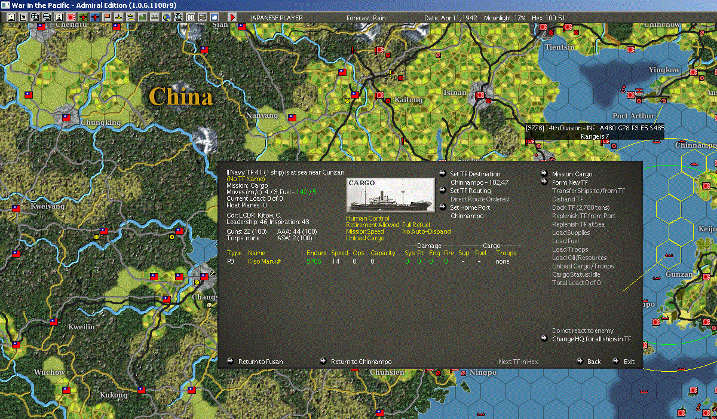Screen dimensions: 717x419
Task: Click the Back button
Action: click(x=594, y=362)
